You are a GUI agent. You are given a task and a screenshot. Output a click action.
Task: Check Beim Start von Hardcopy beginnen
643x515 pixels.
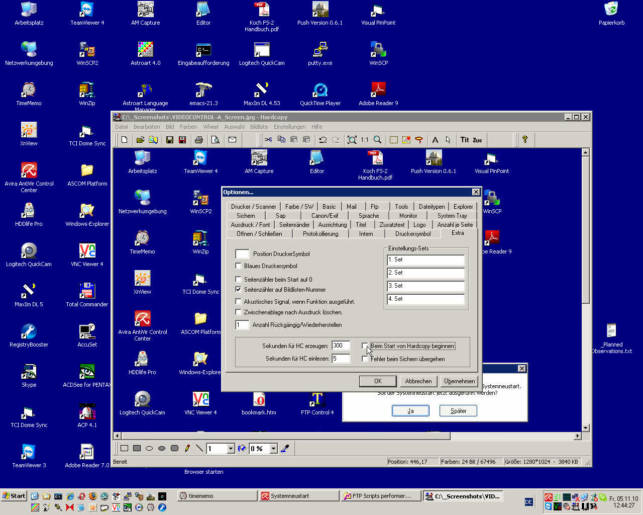click(x=365, y=346)
